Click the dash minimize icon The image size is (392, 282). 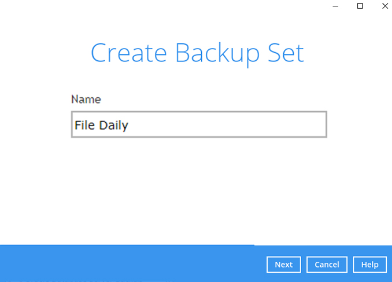click(x=335, y=6)
